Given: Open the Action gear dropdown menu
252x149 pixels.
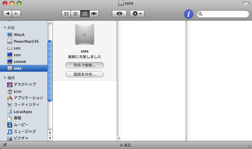Looking at the screenshot, I should pyautogui.click(x=137, y=14).
